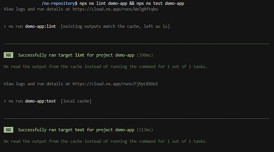Click the chevron prompt before demo-app:test run
This screenshot has width=274, height=152.
pos(5,101)
